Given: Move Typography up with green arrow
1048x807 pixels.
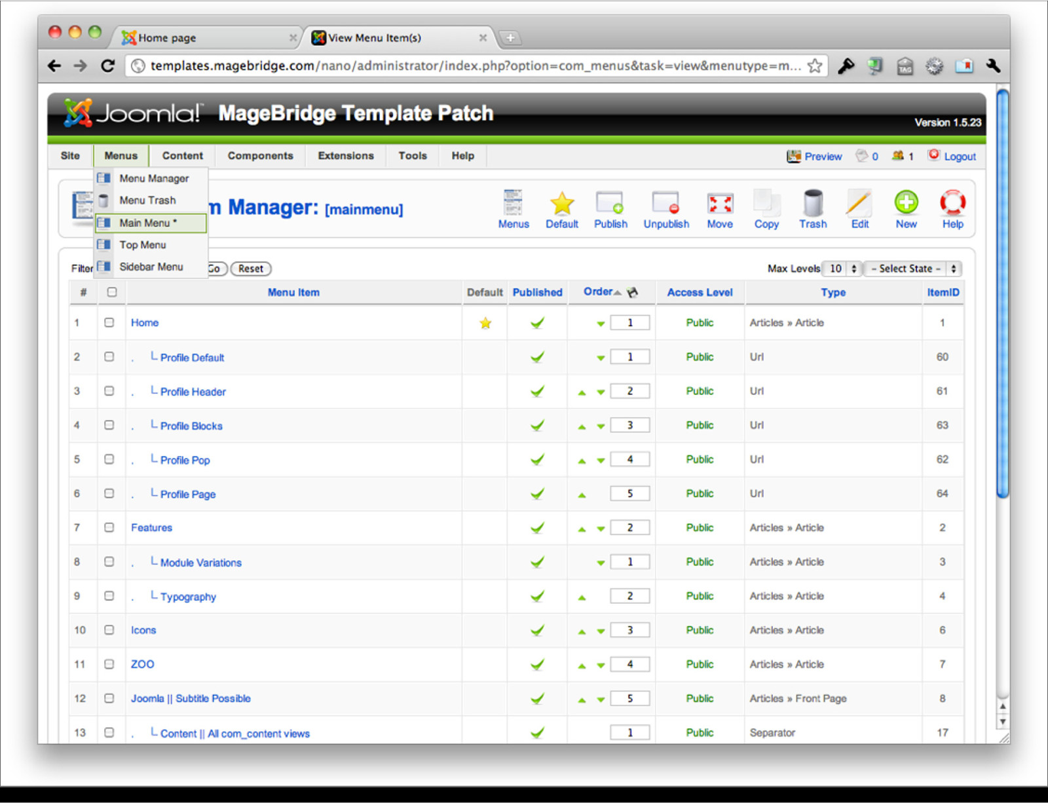Looking at the screenshot, I should [x=582, y=597].
